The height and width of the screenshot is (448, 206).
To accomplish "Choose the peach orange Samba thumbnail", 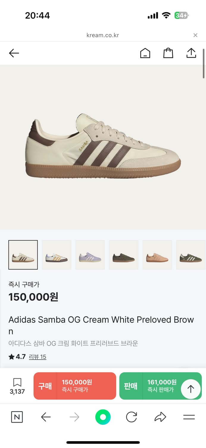I will tap(157, 255).
